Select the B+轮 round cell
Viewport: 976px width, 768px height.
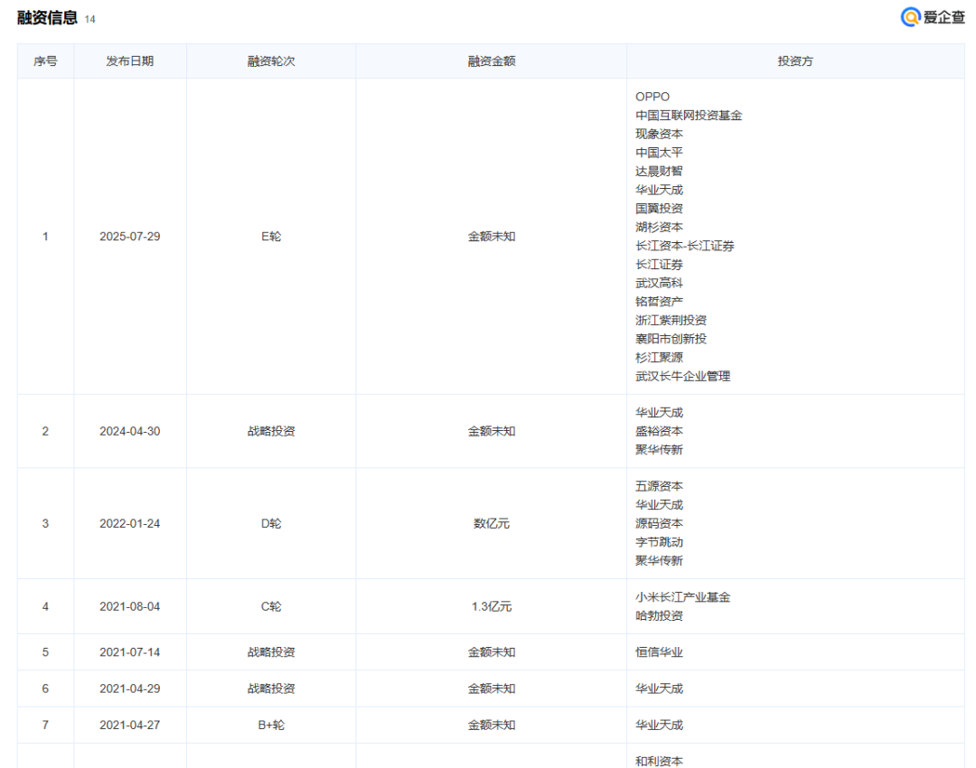tap(271, 725)
